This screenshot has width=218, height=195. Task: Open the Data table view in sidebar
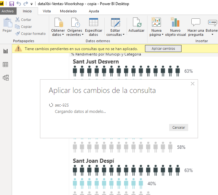(x=5, y=64)
